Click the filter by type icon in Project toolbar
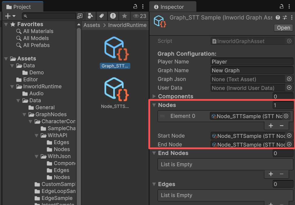295x205 pixels. [x=90, y=16]
